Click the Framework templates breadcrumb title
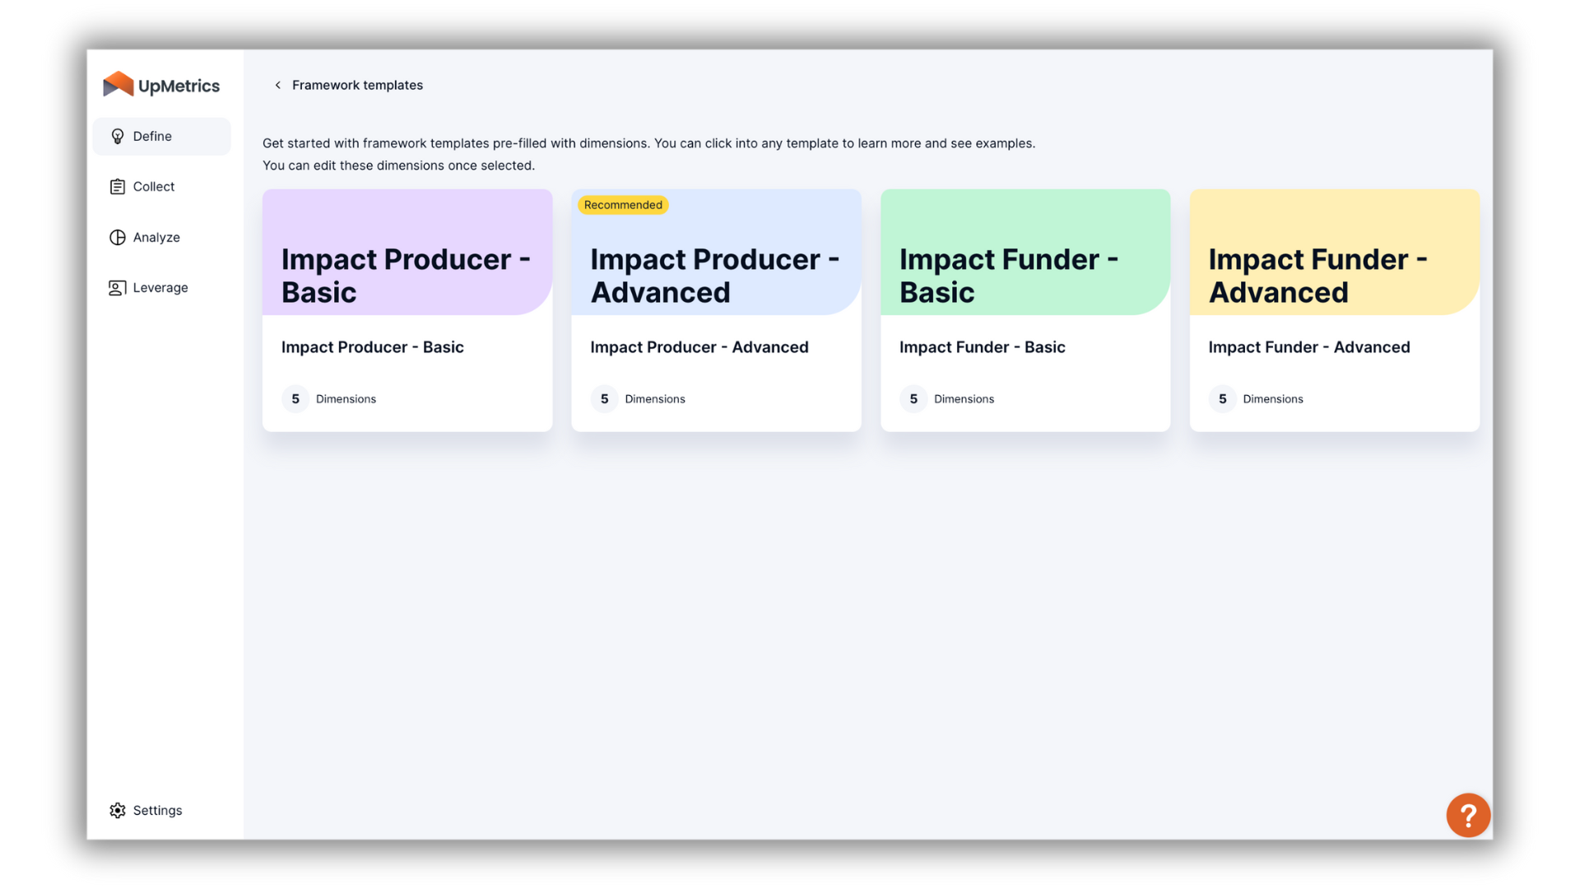The image size is (1580, 889). (357, 85)
